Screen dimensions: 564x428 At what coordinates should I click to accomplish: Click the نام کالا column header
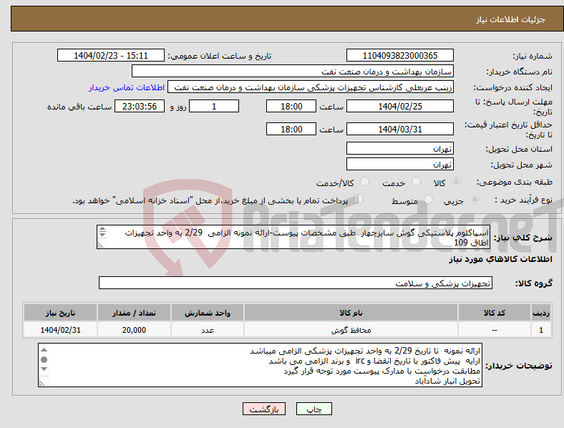[351, 313]
